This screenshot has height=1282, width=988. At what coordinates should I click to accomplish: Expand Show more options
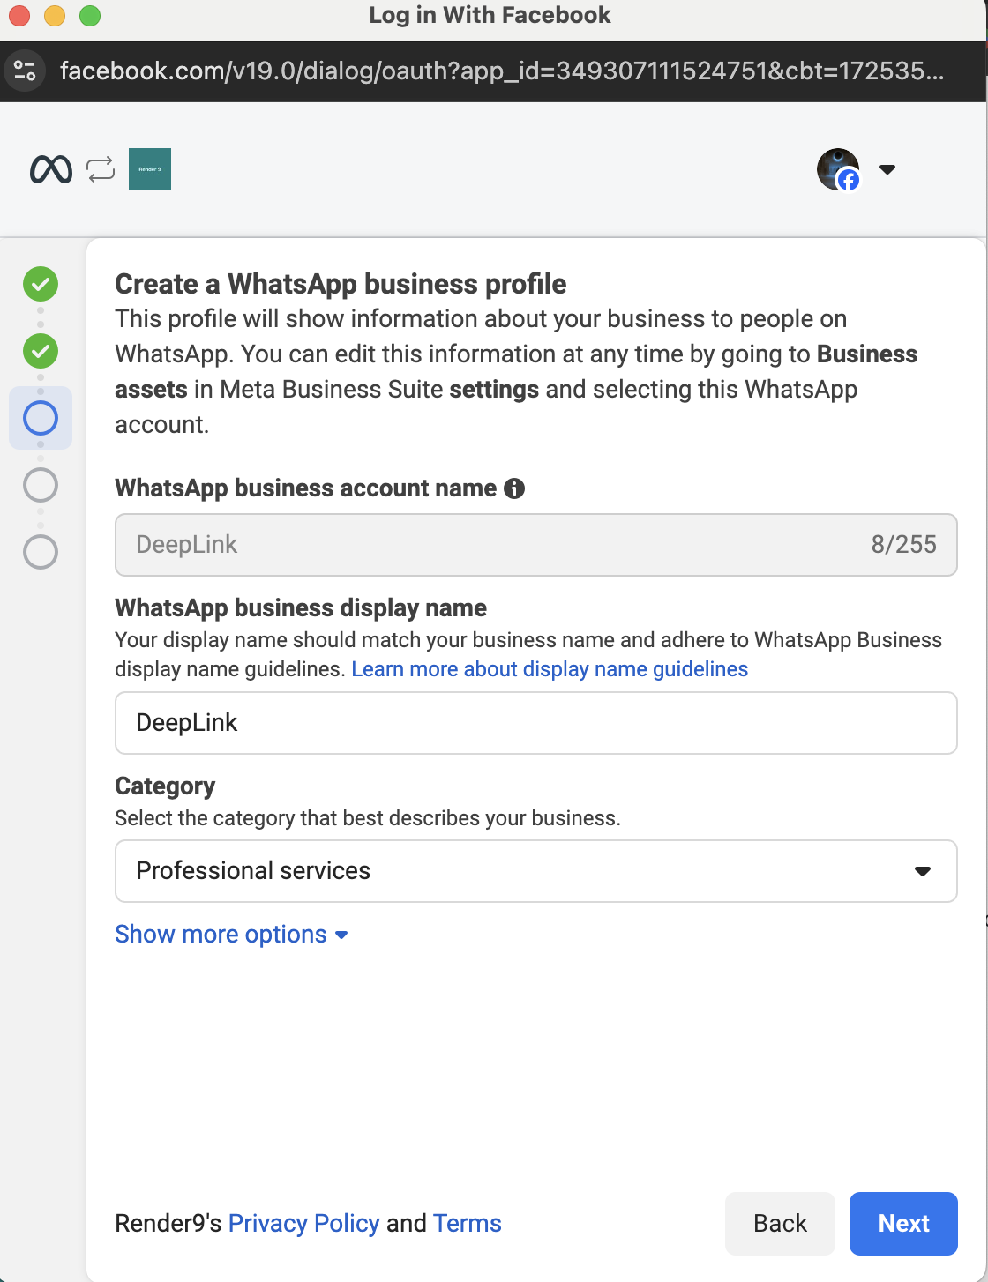coord(231,935)
